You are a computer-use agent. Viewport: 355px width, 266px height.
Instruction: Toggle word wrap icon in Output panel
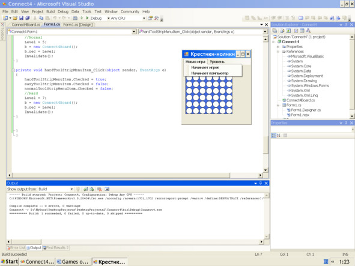tap(107, 189)
